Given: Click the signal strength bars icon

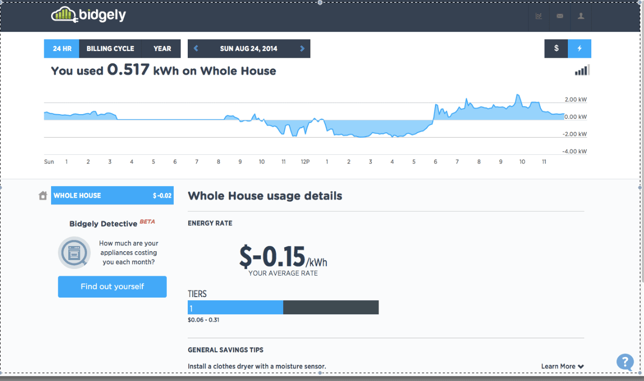Looking at the screenshot, I should tap(582, 70).
